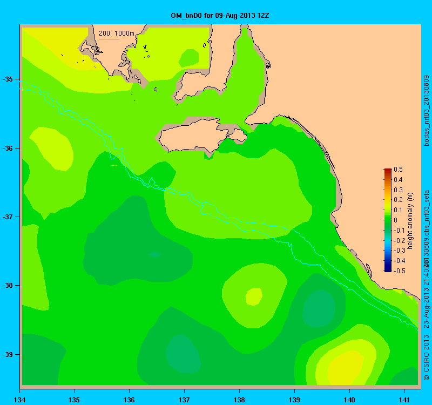This screenshot has width=432, height=405.
Task: Click latitude label -39
Action: coord(8,354)
